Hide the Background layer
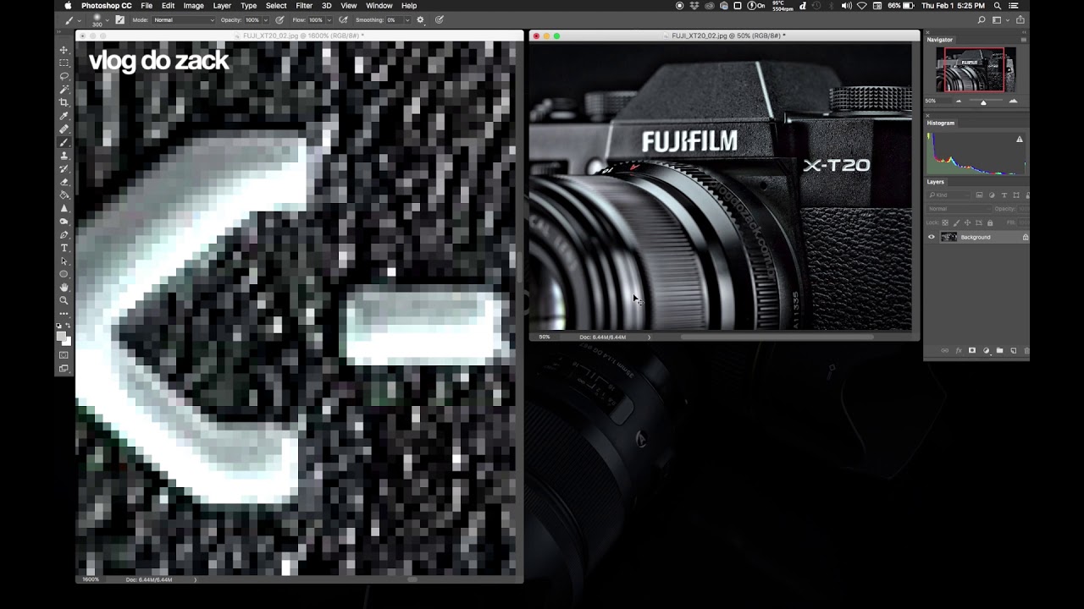 (932, 237)
